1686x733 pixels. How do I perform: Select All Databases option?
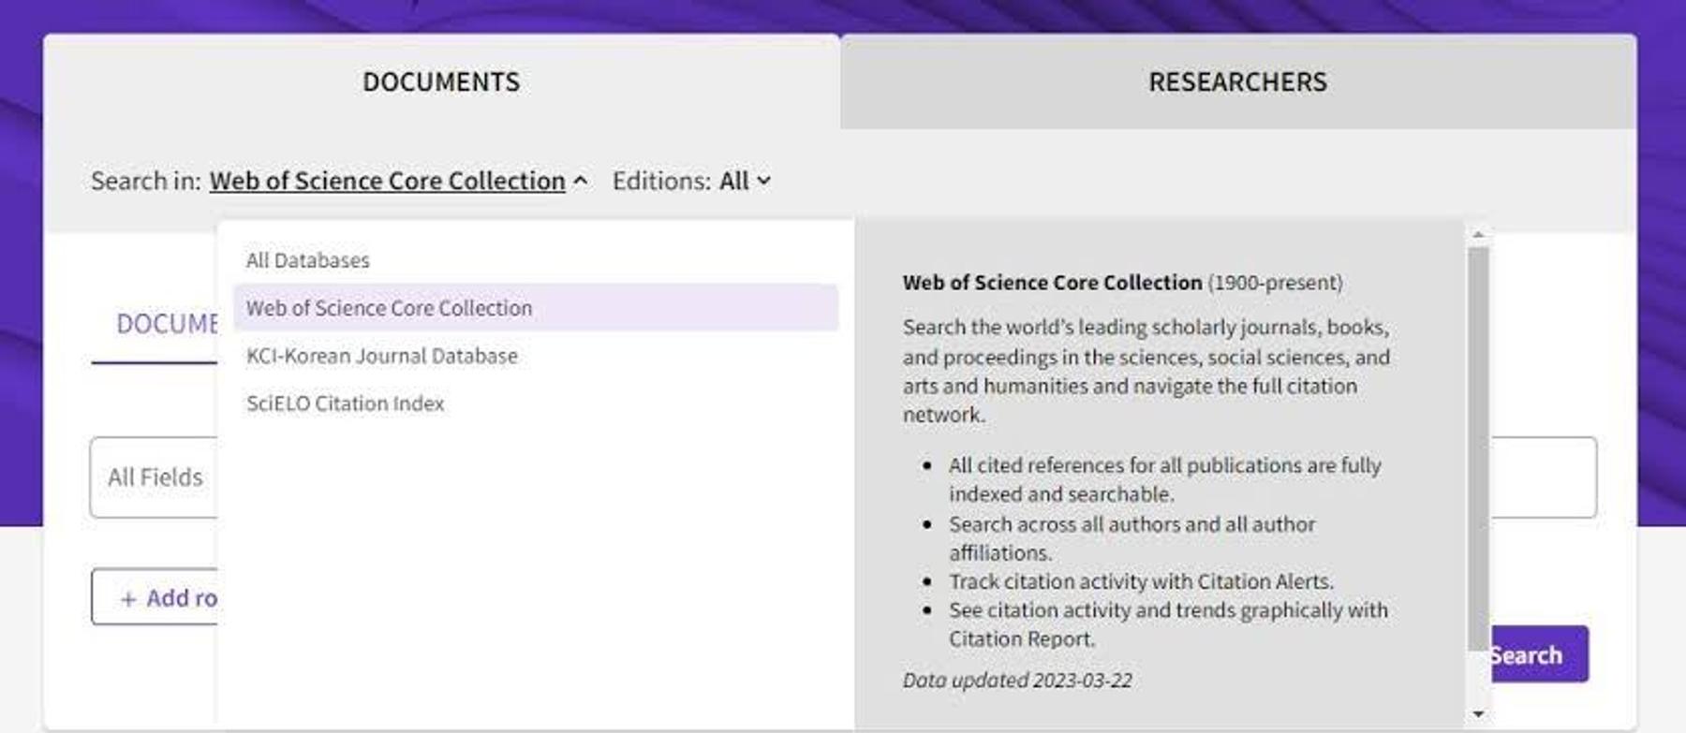pos(308,260)
